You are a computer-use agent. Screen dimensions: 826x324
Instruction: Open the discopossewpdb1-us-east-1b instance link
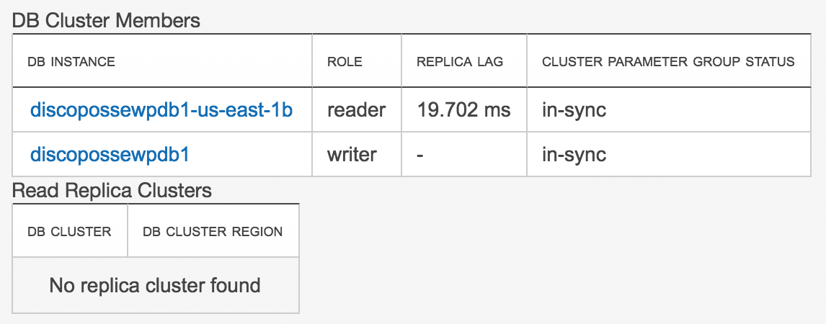pos(161,110)
